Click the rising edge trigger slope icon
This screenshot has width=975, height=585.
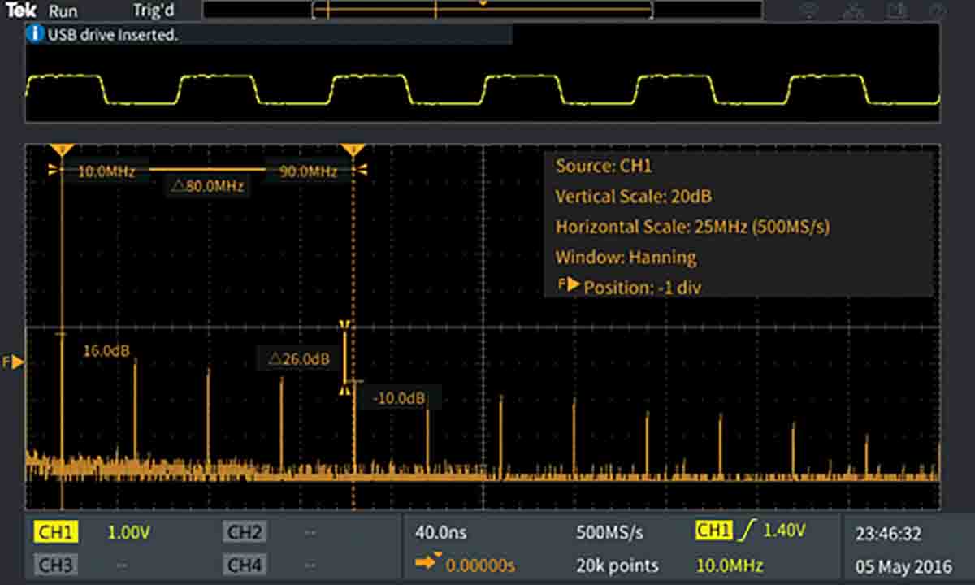[x=747, y=531]
